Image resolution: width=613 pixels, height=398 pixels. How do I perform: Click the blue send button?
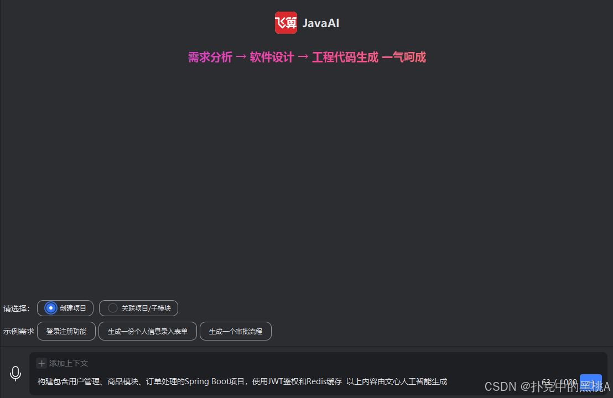pos(591,381)
